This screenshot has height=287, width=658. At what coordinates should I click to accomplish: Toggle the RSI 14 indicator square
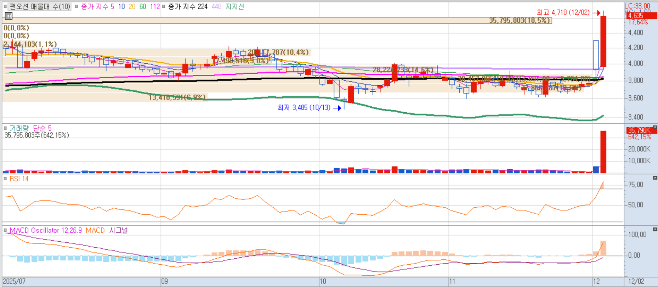tap(5, 179)
